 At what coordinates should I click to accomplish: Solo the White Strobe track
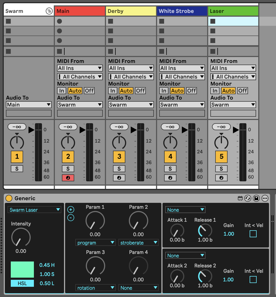tap(170, 169)
